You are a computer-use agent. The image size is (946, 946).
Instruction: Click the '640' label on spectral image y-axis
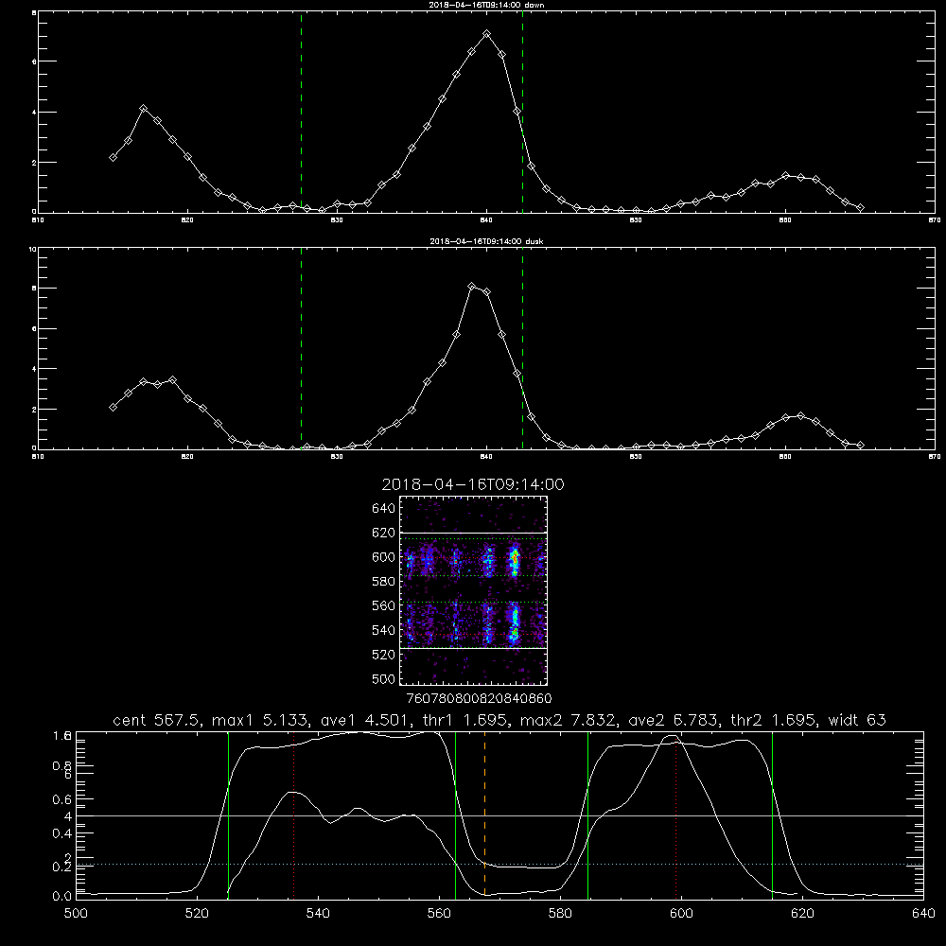tap(384, 509)
